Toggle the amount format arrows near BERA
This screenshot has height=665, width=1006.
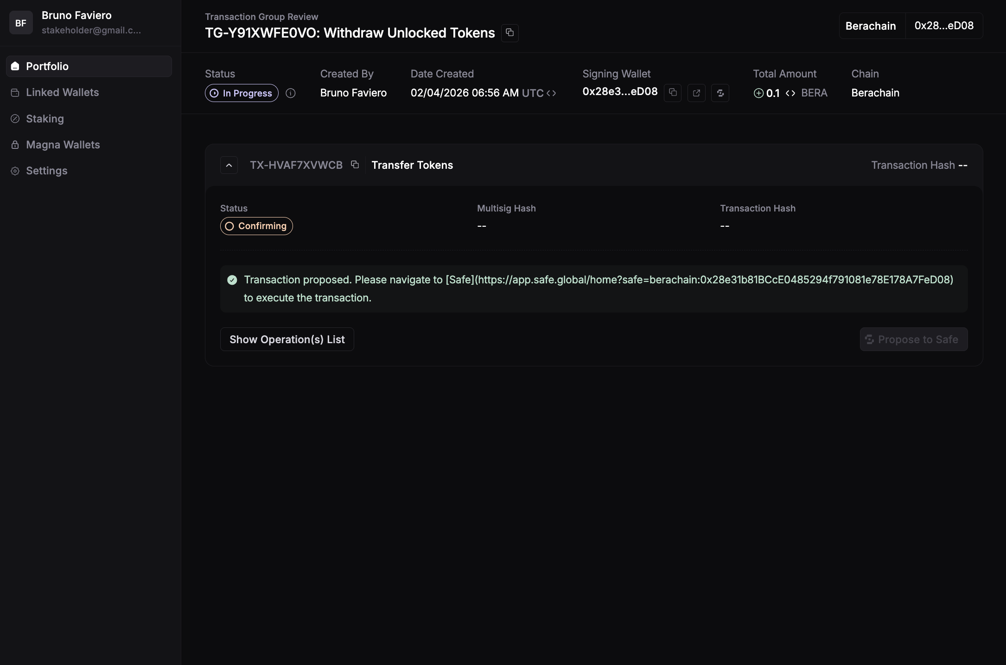pos(790,93)
